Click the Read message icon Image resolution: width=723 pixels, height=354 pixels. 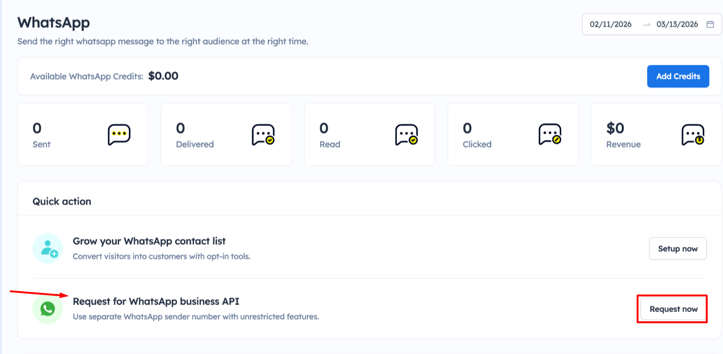(x=406, y=134)
